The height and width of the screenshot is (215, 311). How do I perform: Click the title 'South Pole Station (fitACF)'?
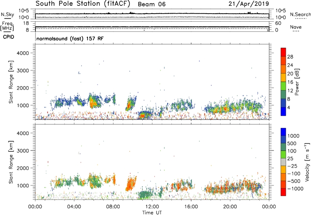[83, 4]
